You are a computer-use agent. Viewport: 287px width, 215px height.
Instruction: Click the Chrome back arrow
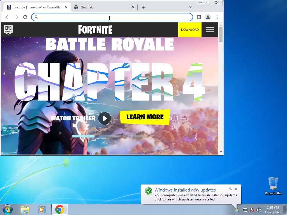coord(7,17)
